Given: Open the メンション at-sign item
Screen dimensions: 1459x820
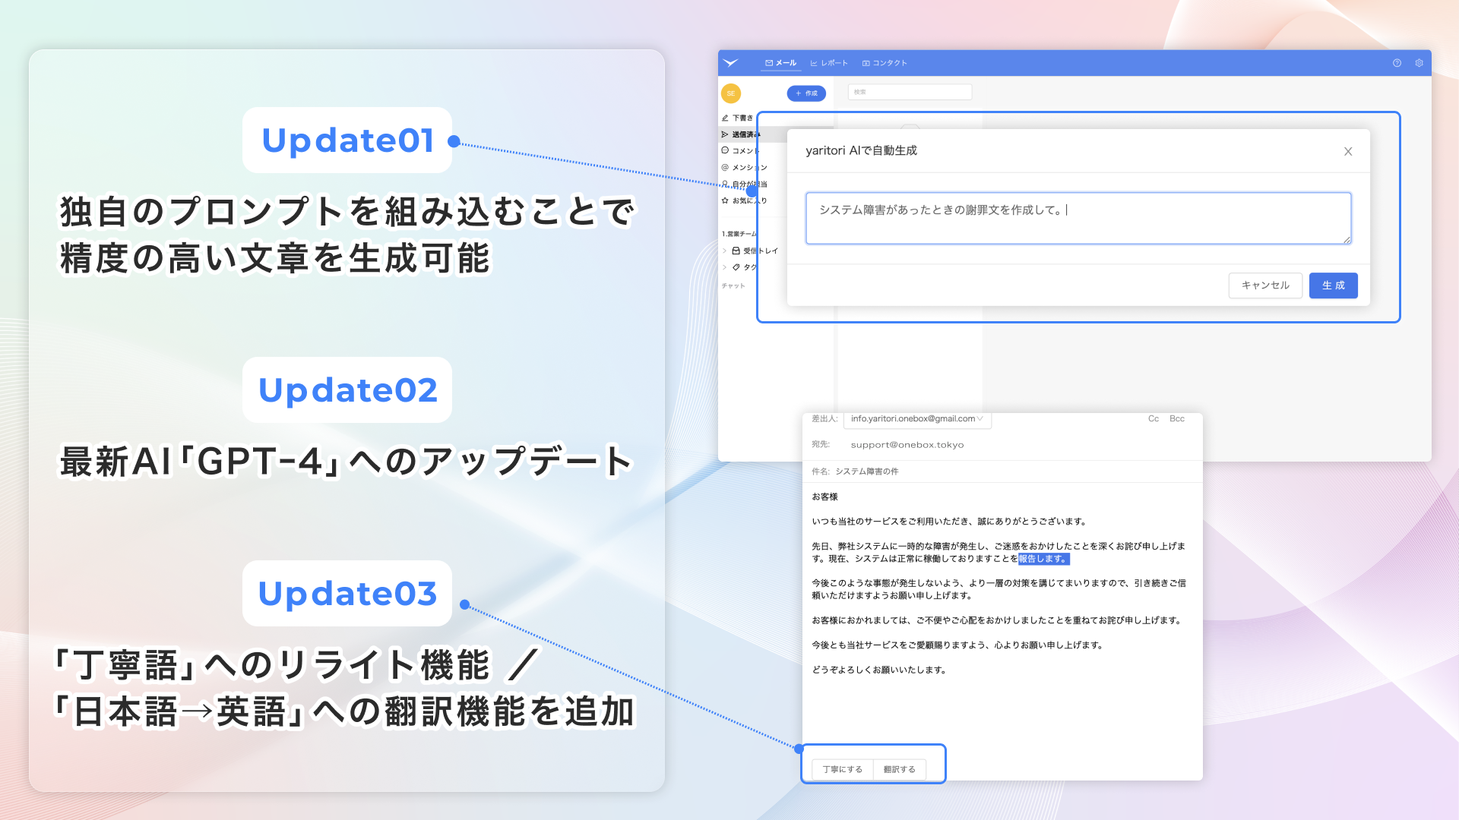Looking at the screenshot, I should [x=725, y=167].
